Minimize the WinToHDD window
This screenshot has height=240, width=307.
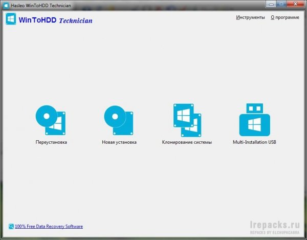pos(271,4)
